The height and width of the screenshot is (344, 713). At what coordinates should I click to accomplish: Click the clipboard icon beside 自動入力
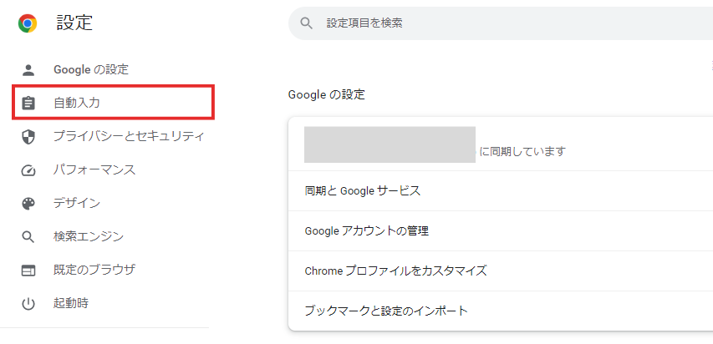coord(28,104)
